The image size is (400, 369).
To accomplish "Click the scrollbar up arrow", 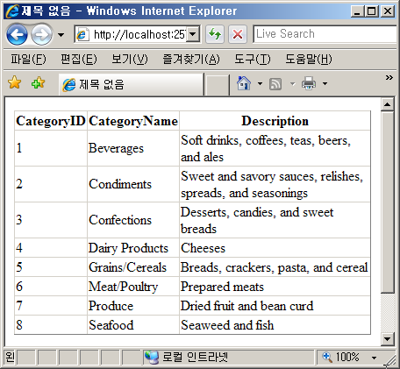I will (x=388, y=104).
